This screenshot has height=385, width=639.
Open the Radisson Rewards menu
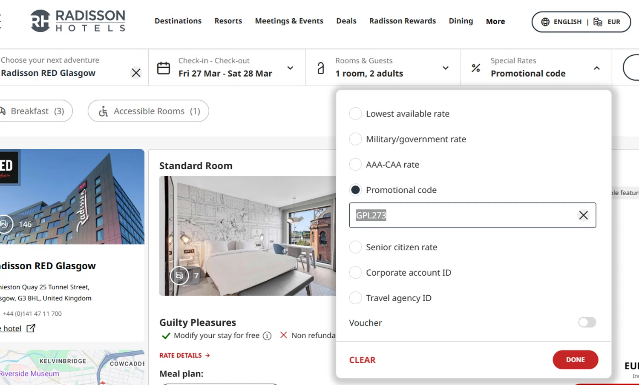pos(403,21)
